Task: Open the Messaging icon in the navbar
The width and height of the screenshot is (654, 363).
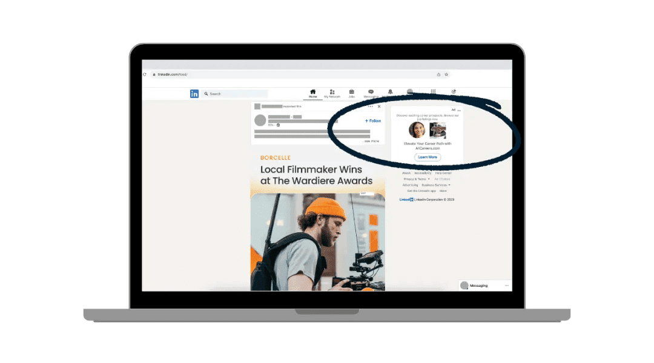Action: 371,93
